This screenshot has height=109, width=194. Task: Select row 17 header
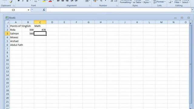pos(7,87)
